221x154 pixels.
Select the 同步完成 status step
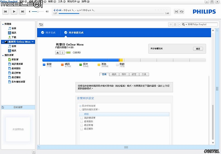pyautogui.click(x=48, y=33)
